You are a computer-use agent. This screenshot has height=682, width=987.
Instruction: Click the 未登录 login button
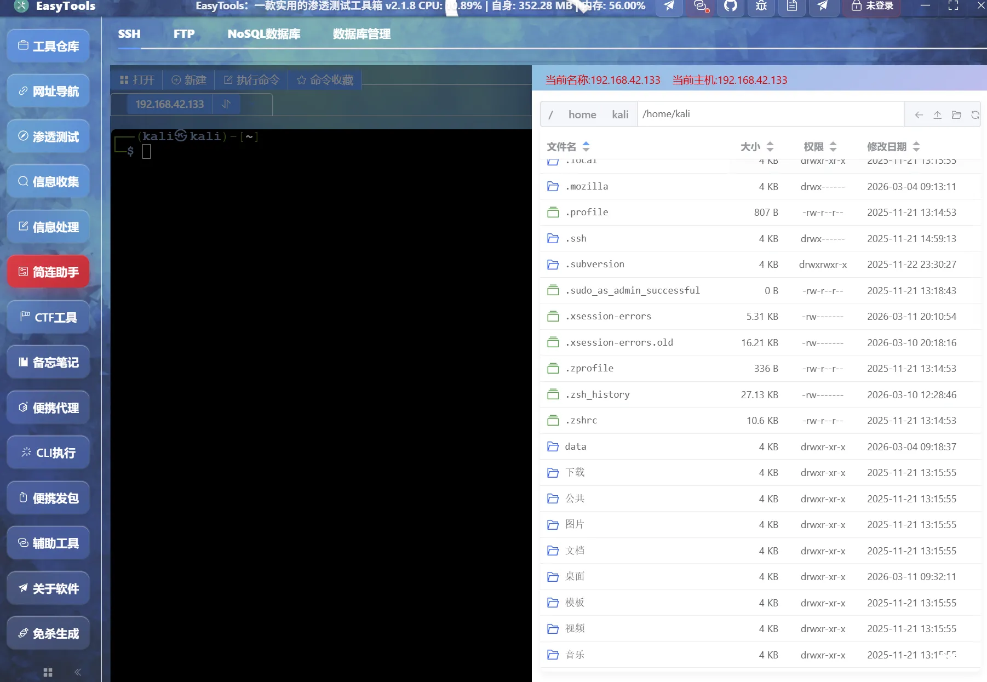tap(872, 7)
